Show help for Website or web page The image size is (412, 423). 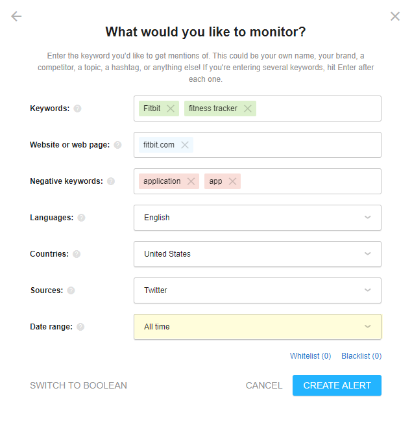click(117, 145)
